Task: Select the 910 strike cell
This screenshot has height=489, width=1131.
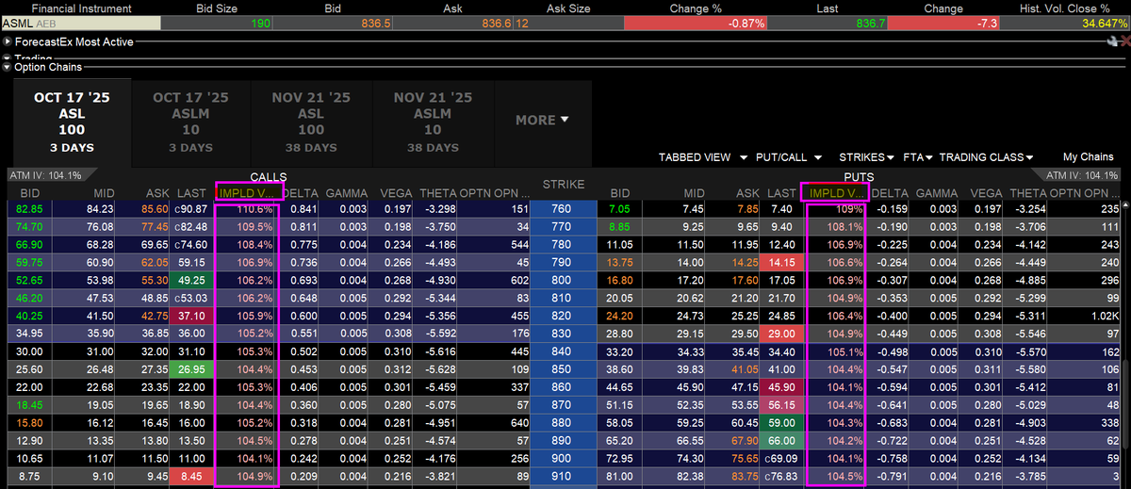Action: pos(564,477)
